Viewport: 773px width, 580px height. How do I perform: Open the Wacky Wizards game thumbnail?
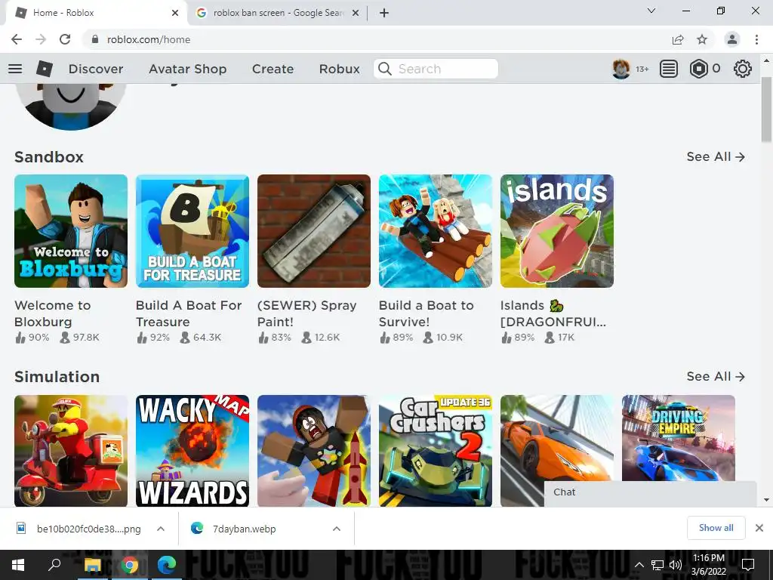pyautogui.click(x=192, y=451)
